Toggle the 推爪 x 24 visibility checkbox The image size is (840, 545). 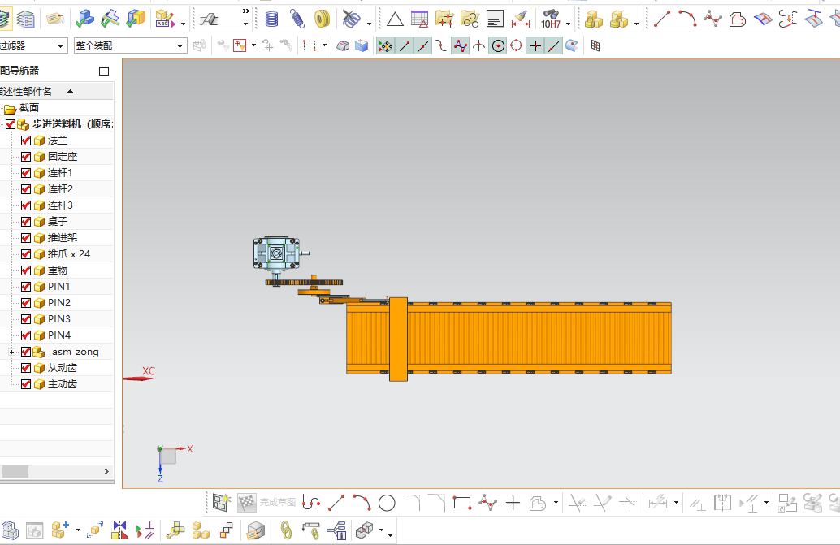[x=26, y=254]
